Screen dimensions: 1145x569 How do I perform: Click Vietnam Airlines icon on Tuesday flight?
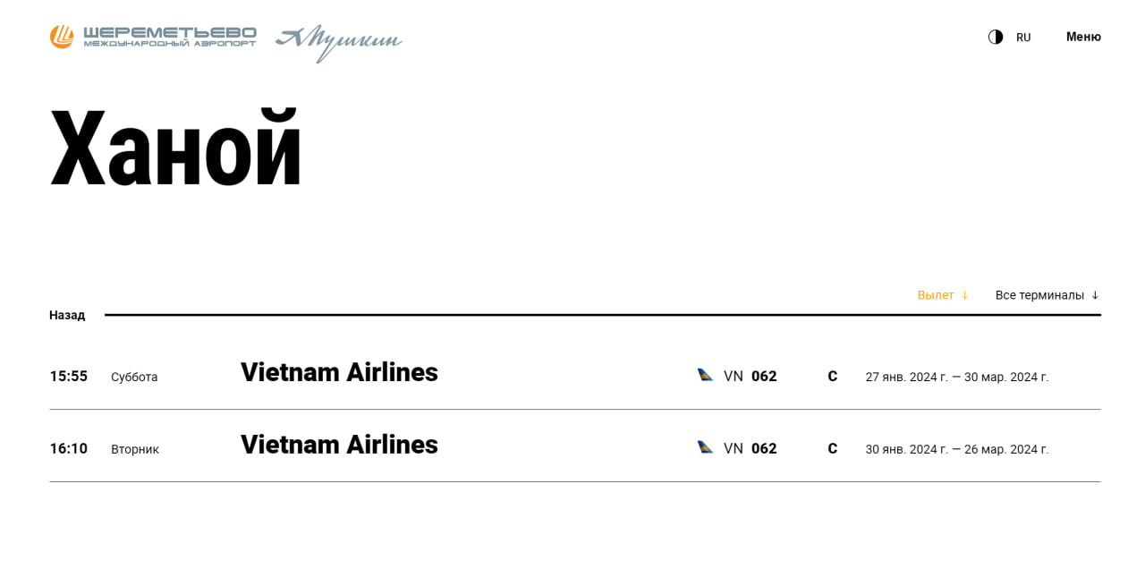click(x=705, y=447)
